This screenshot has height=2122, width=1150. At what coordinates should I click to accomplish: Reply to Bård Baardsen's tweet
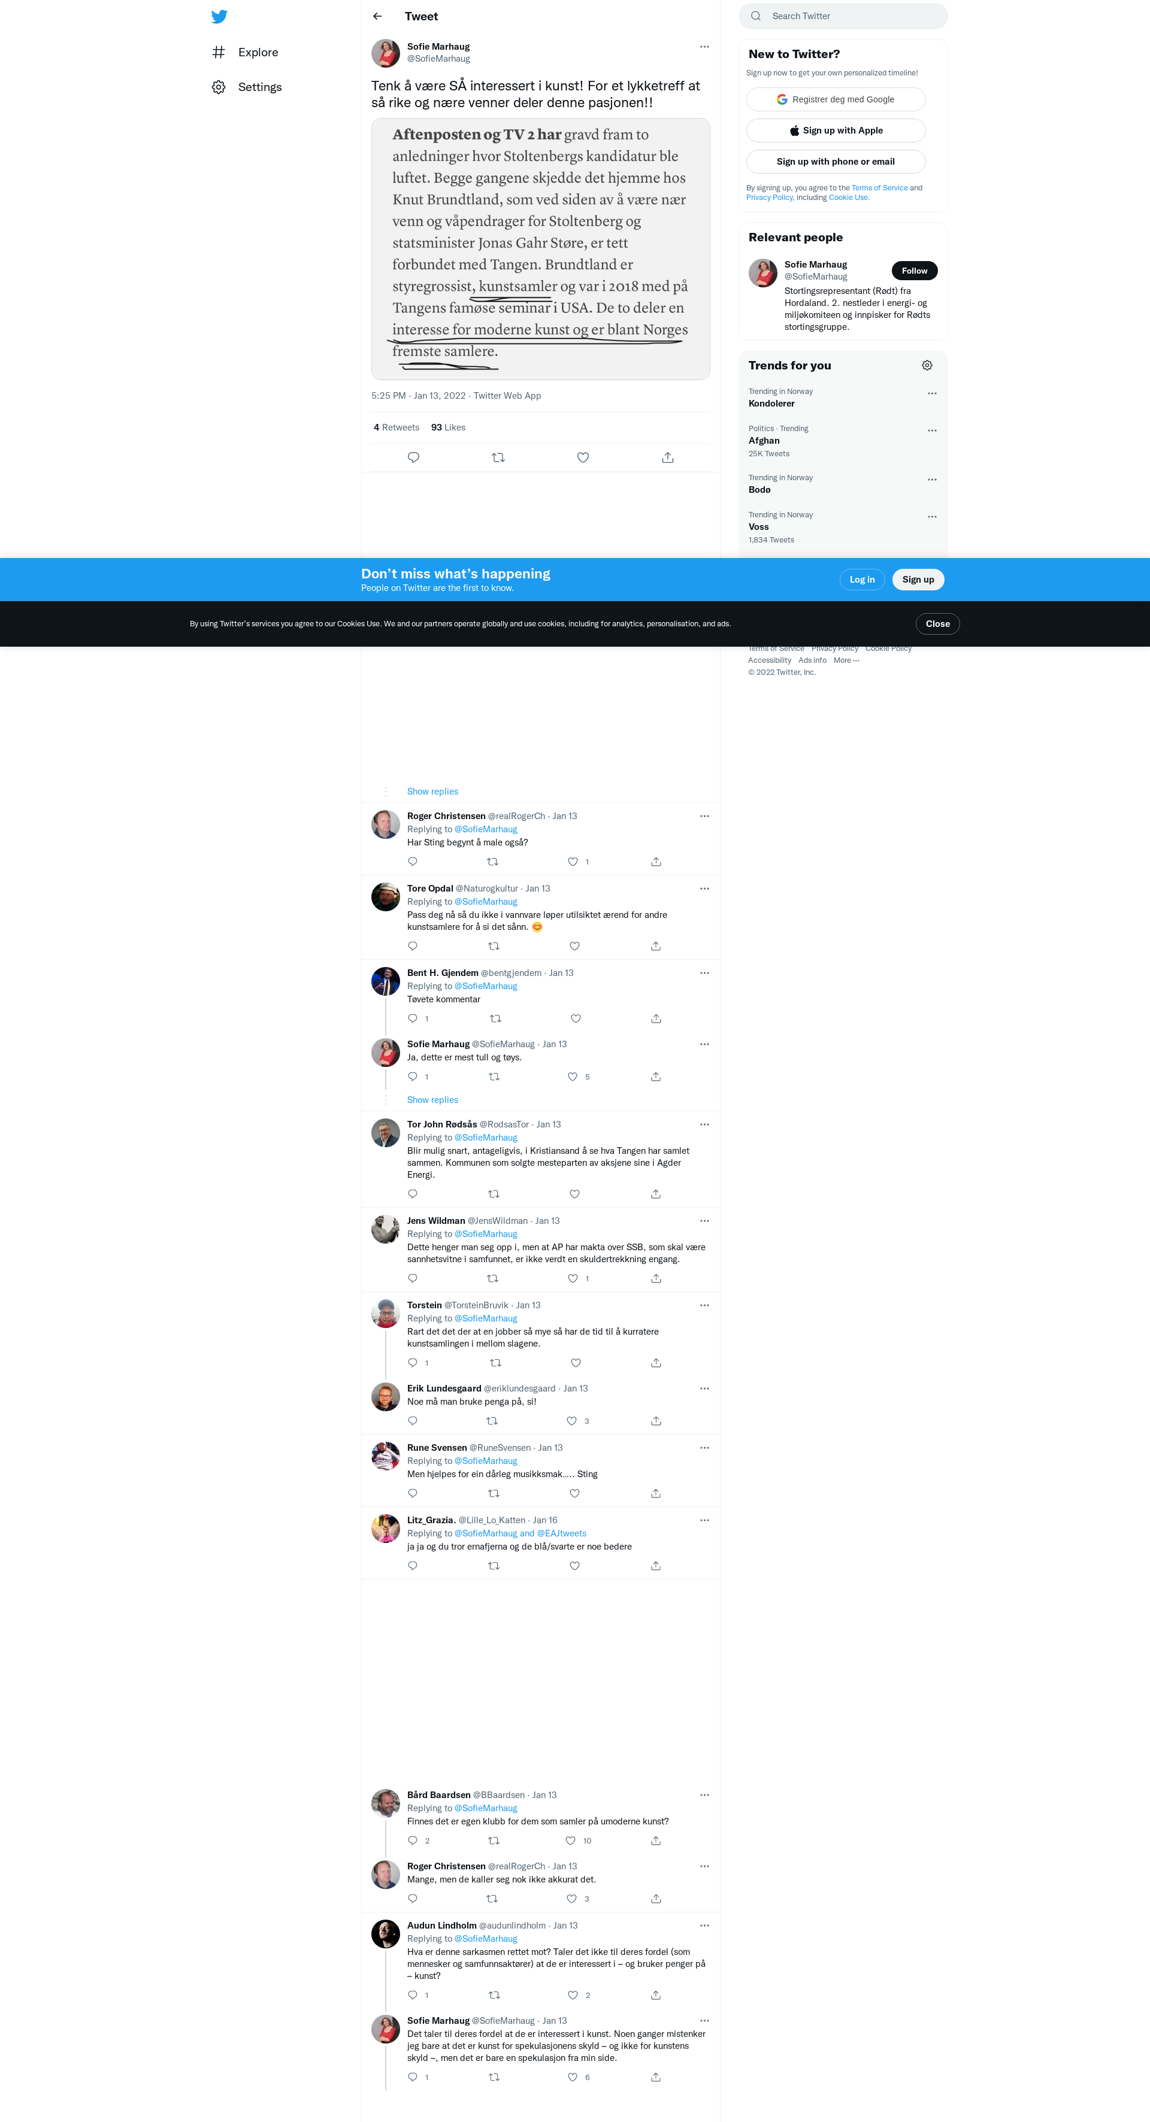tap(413, 1841)
